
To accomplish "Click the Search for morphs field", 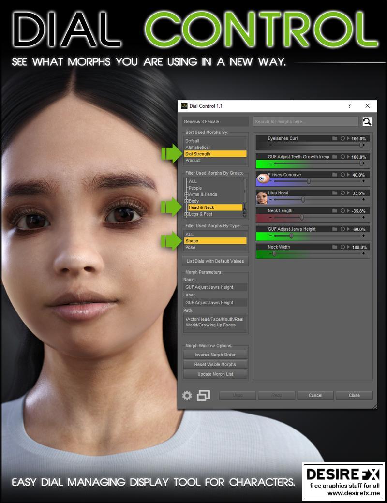I will pos(306,121).
